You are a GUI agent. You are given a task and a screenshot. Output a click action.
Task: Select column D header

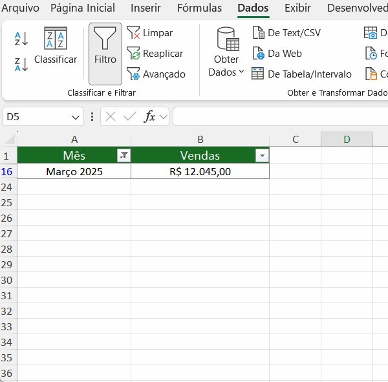click(x=347, y=140)
